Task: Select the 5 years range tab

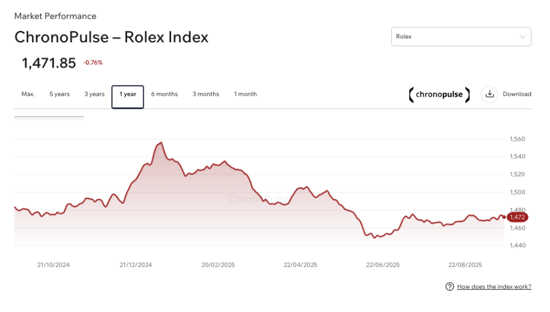Action: pyautogui.click(x=60, y=94)
